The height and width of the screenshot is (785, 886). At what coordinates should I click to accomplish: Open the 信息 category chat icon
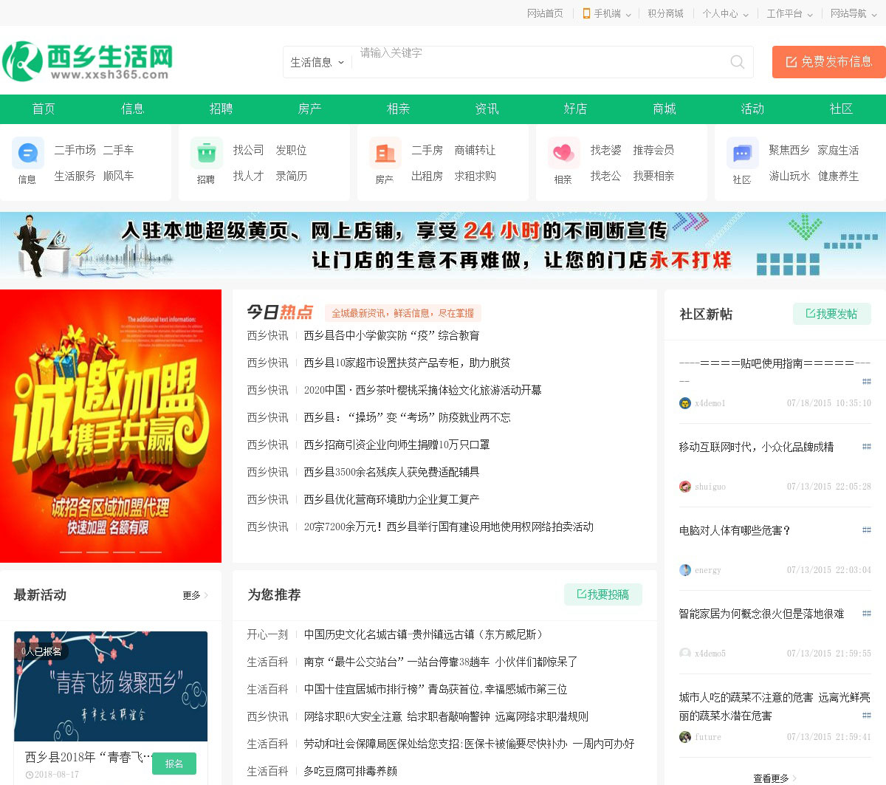point(27,154)
